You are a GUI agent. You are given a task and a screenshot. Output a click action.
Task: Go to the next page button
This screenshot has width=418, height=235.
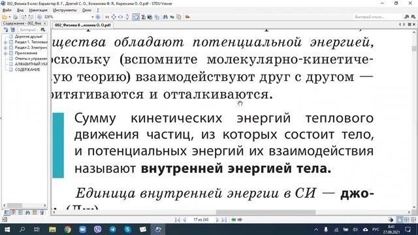tap(217, 220)
